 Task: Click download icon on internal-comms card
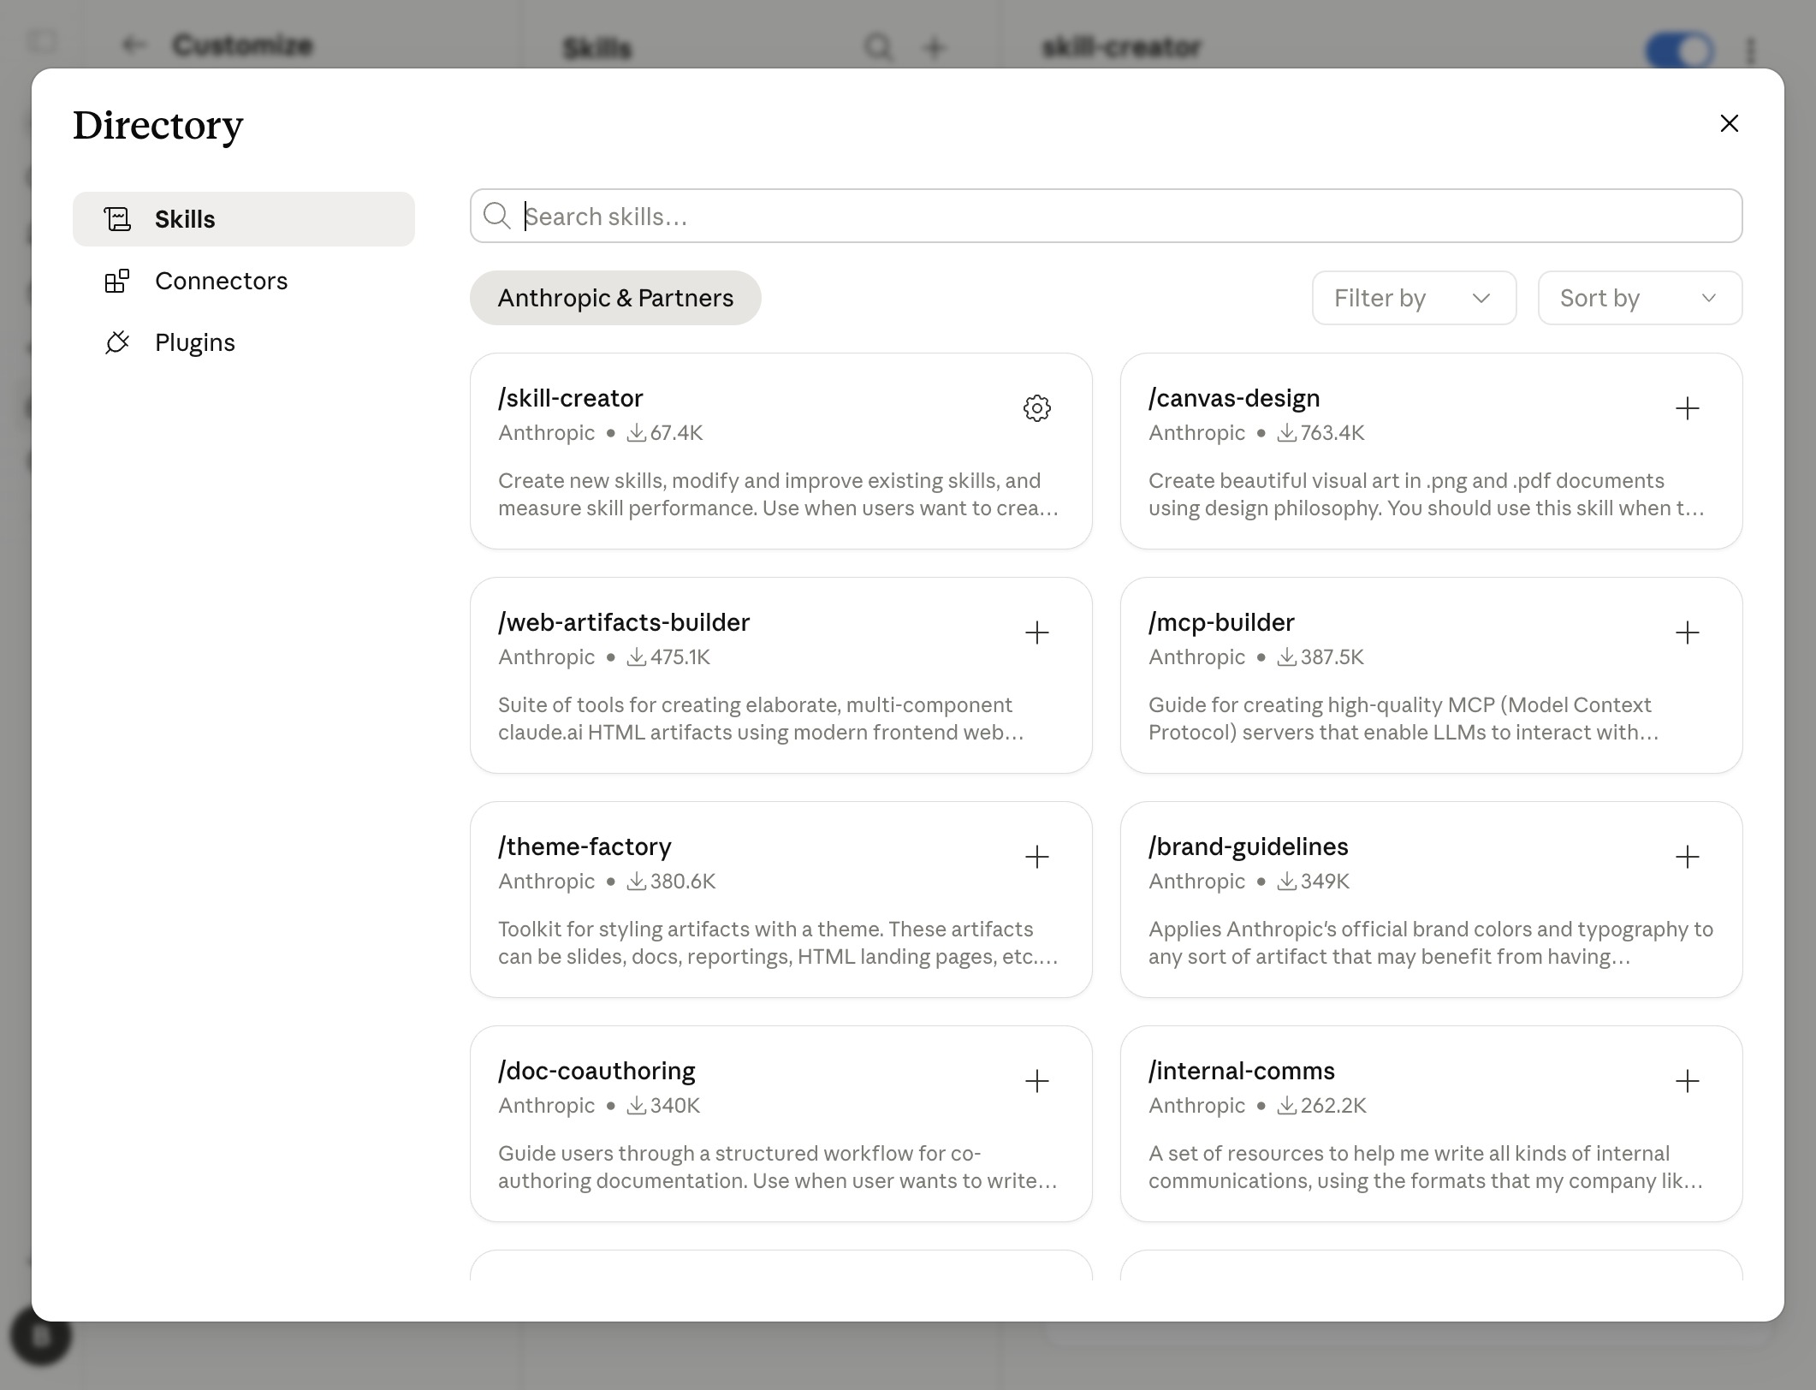pyautogui.click(x=1286, y=1105)
